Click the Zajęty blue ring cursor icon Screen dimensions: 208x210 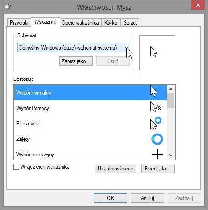point(157,139)
